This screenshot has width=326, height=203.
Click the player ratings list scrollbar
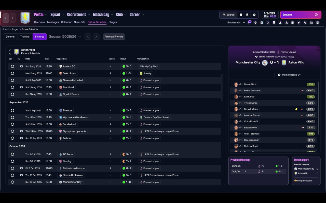coord(318,108)
